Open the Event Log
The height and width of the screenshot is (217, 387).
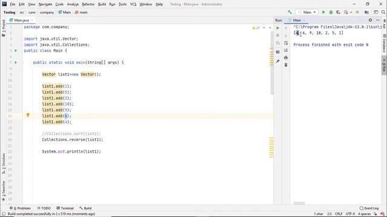coord(369,208)
